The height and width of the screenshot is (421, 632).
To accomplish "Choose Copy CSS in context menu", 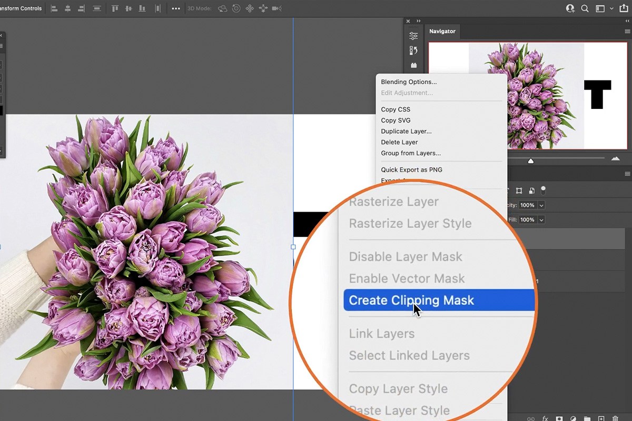I will click(396, 109).
